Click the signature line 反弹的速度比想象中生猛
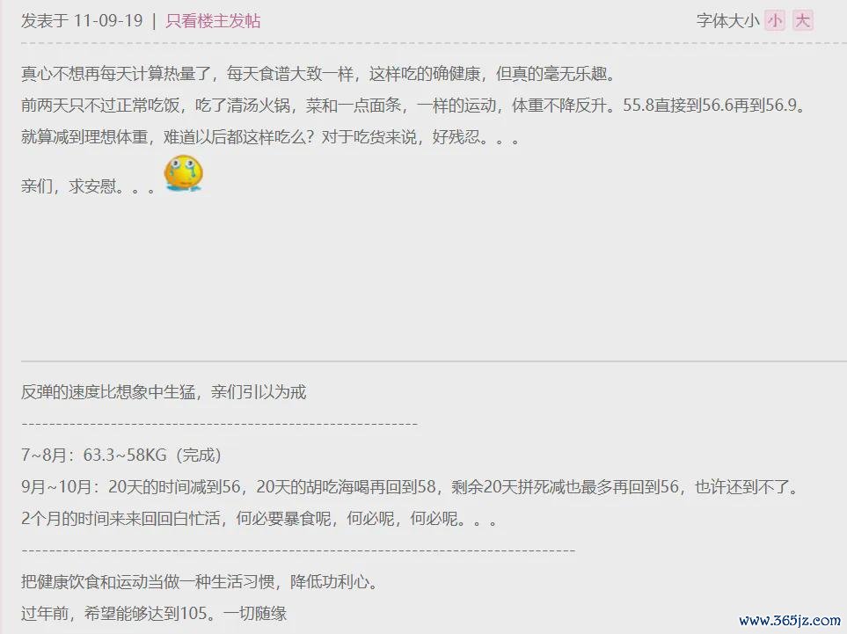 click(x=164, y=391)
